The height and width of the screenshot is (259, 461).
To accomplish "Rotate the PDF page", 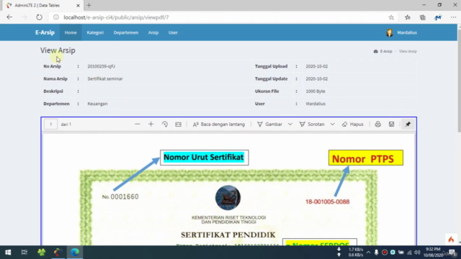I will point(165,124).
